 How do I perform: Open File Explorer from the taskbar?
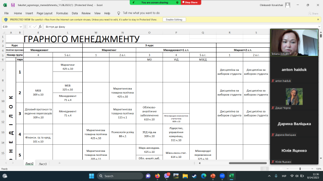[185, 176]
